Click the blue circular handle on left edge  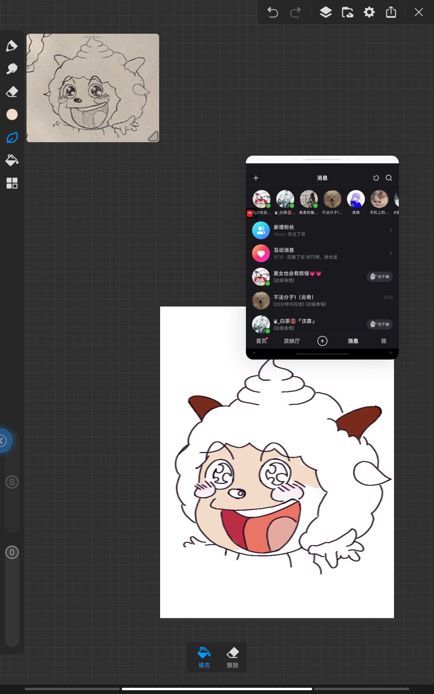pos(4,440)
